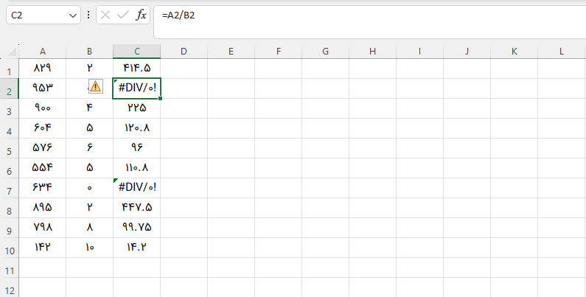
Task: Click the Enter checkmark icon in formula bar
Action: tap(123, 15)
